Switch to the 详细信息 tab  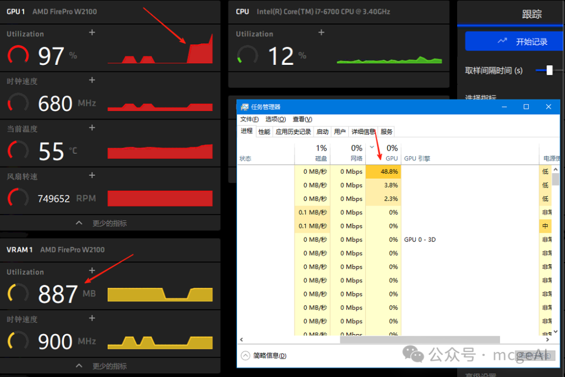pyautogui.click(x=363, y=132)
